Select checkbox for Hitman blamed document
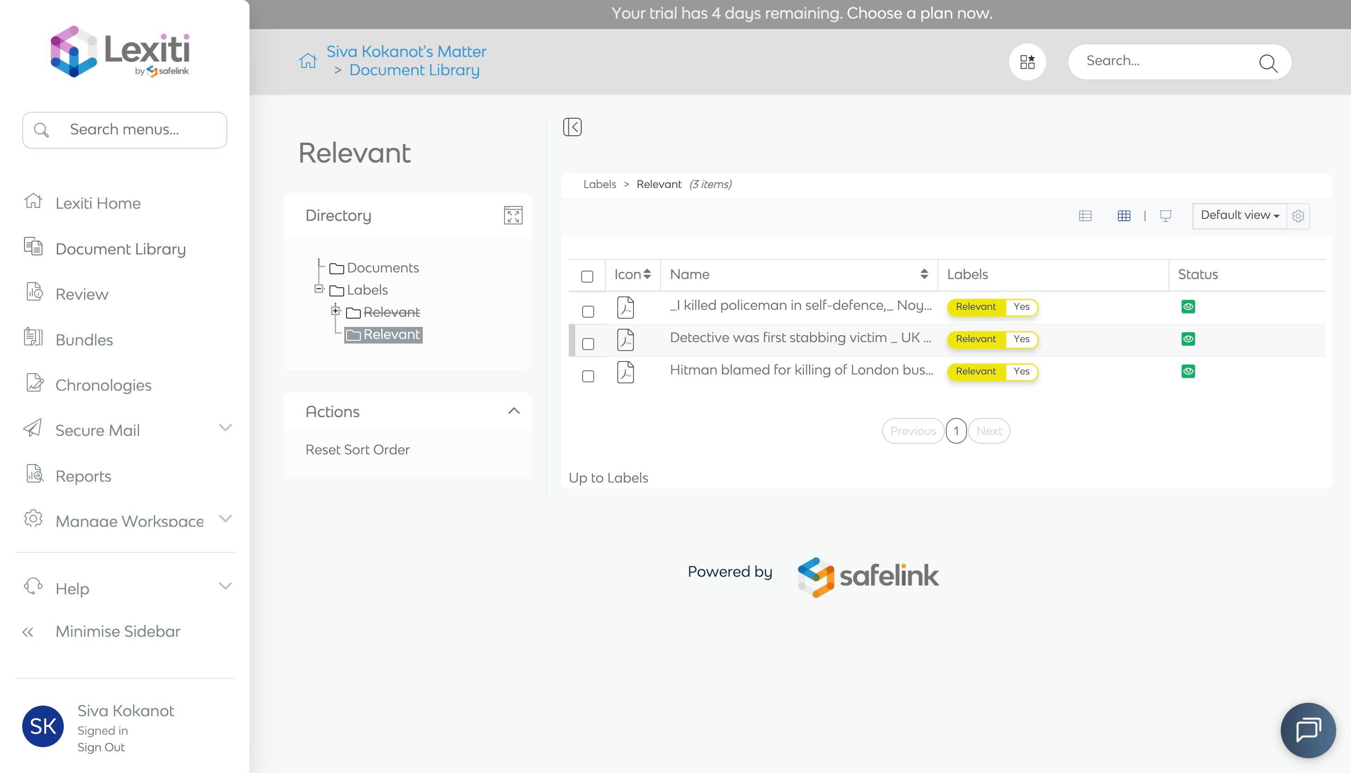The image size is (1351, 773). point(587,376)
